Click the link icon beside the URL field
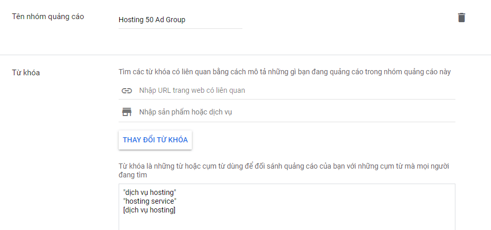The image size is (491, 230). [126, 91]
